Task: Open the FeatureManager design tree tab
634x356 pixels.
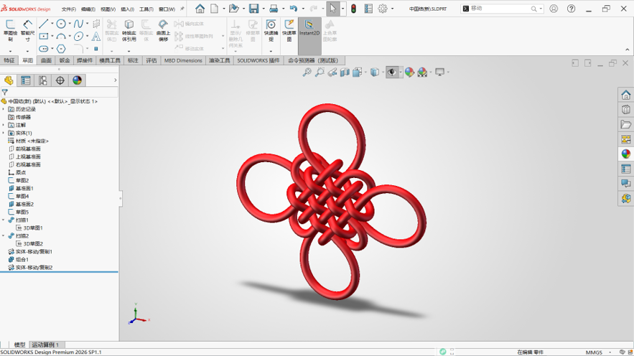Action: click(x=9, y=80)
